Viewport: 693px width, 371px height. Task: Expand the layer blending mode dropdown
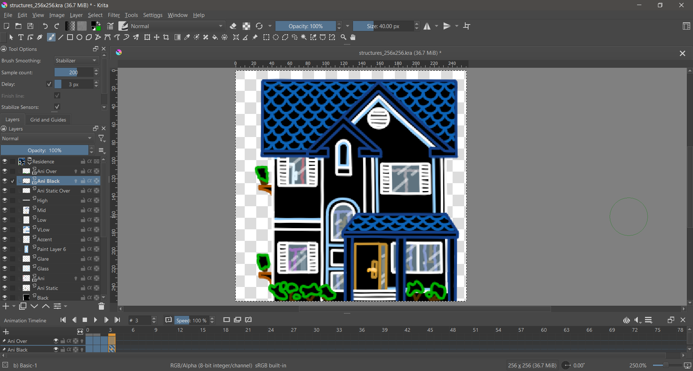47,139
